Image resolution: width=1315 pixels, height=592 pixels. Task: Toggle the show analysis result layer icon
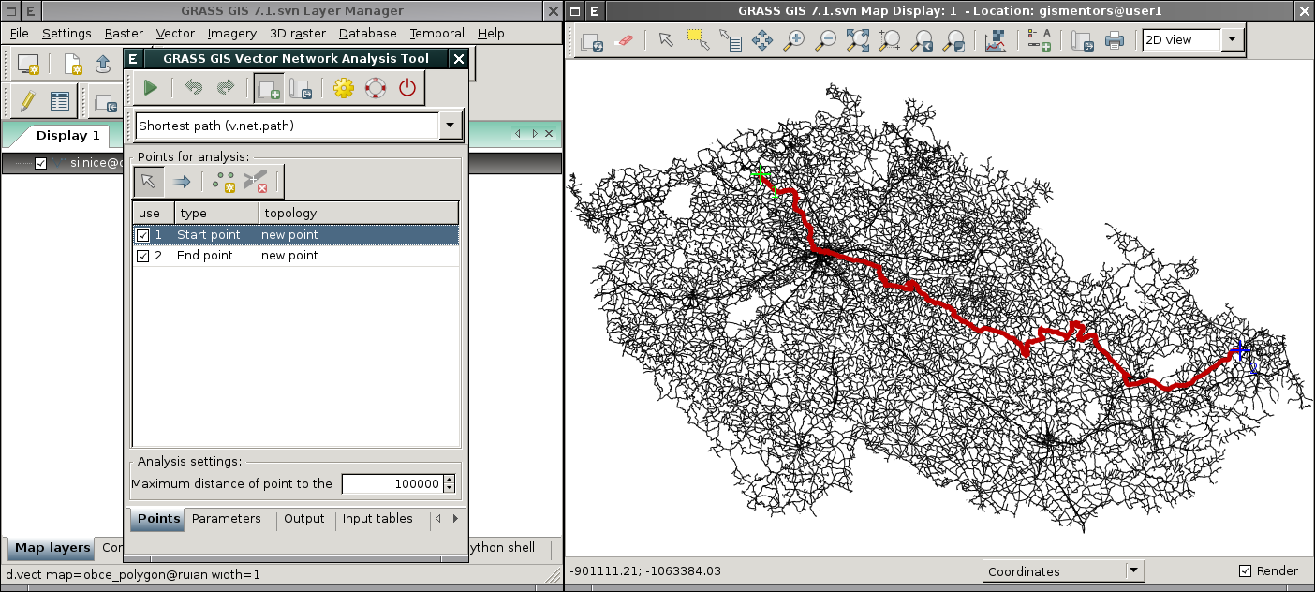point(270,88)
